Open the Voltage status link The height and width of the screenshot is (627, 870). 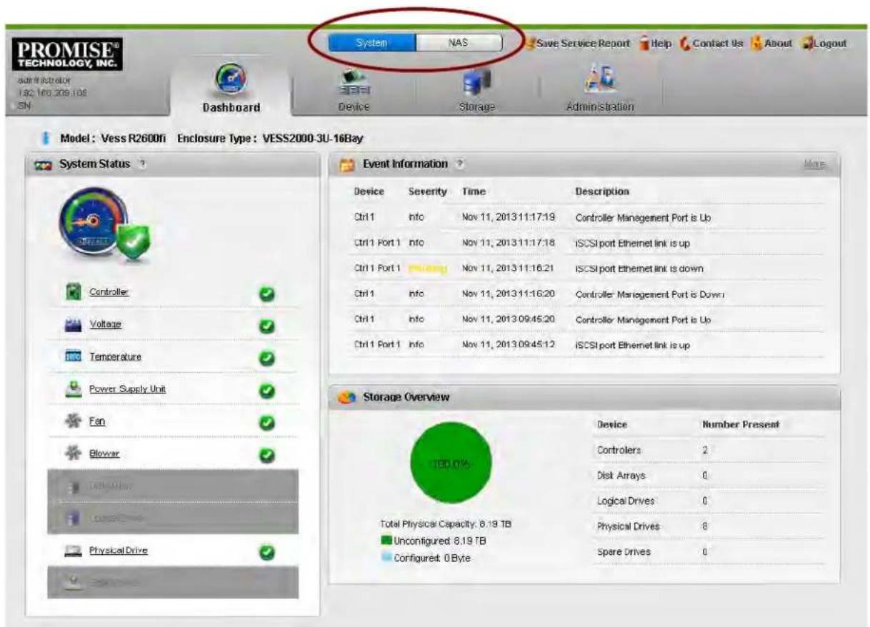pos(105,323)
